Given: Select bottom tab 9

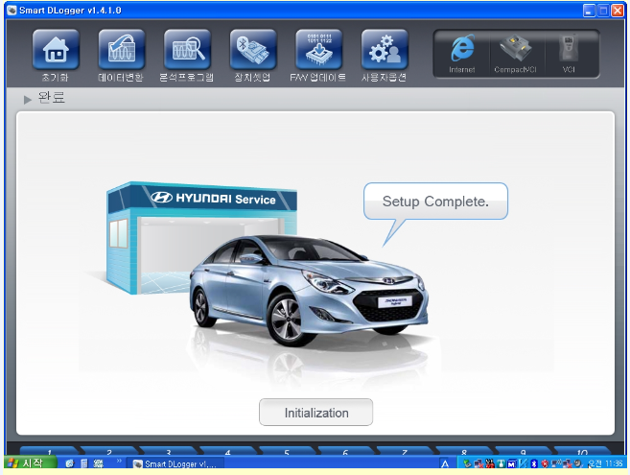Looking at the screenshot, I should [524, 452].
